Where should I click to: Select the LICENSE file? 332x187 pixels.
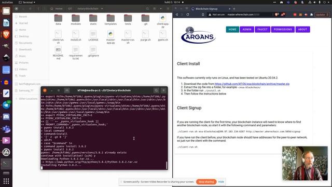[93, 36]
